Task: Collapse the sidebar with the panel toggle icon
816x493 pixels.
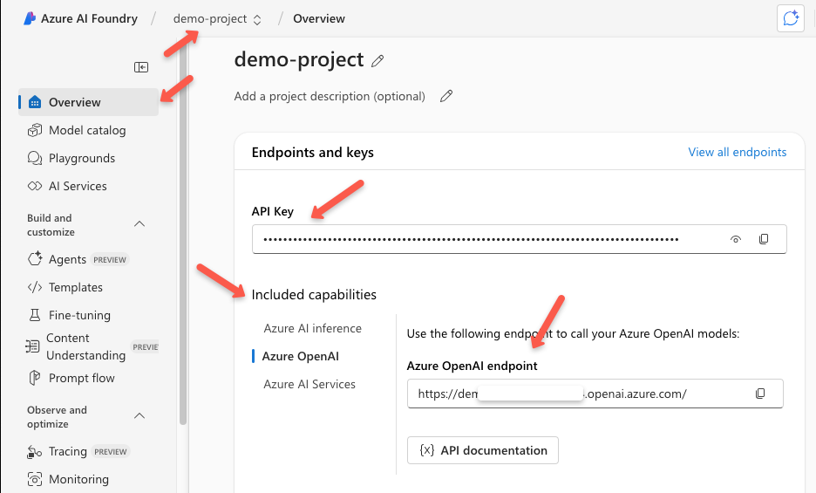Action: click(141, 67)
